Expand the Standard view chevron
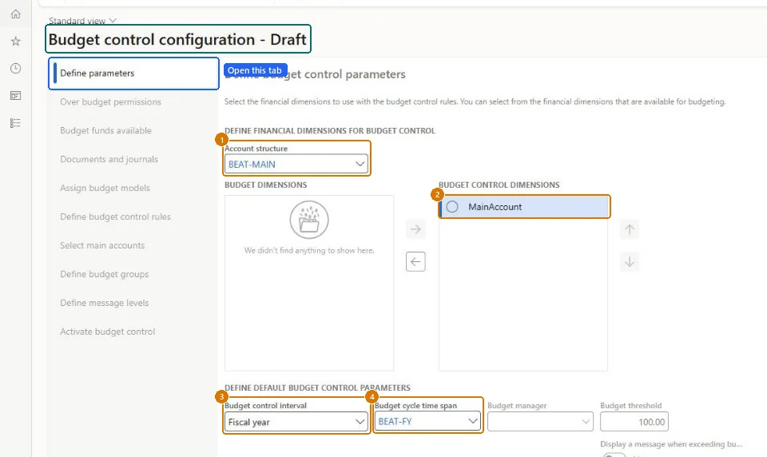 (113, 21)
